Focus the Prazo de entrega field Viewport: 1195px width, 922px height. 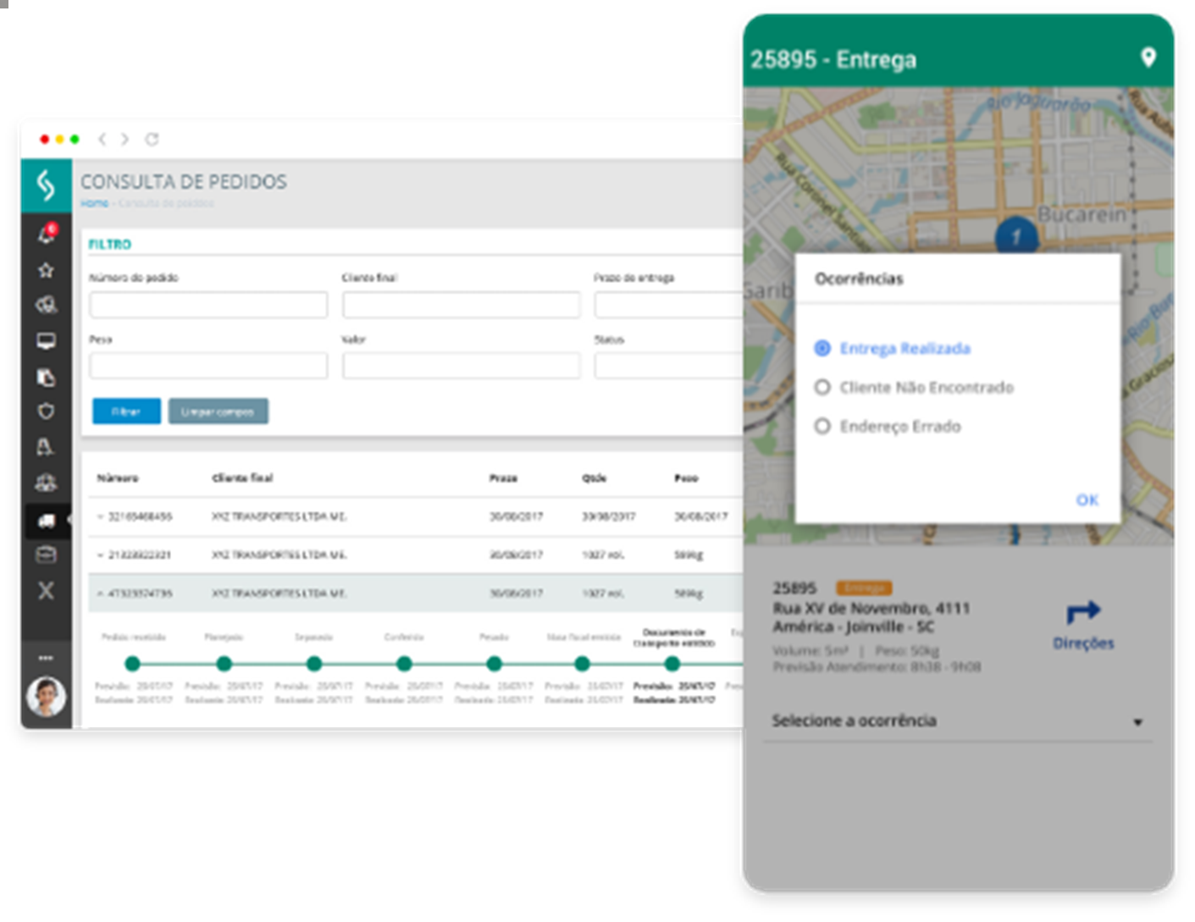668,305
